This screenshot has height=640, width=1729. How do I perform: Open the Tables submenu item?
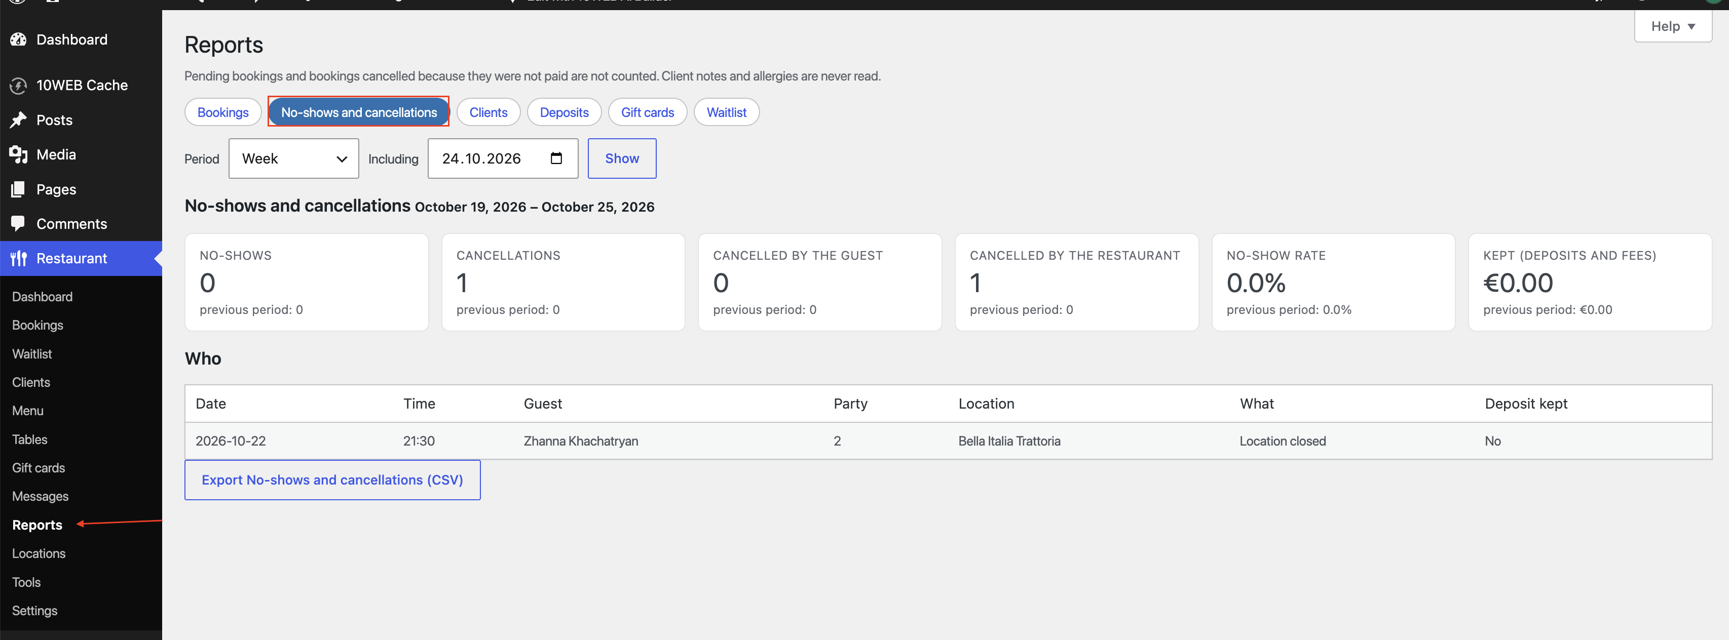tap(29, 439)
